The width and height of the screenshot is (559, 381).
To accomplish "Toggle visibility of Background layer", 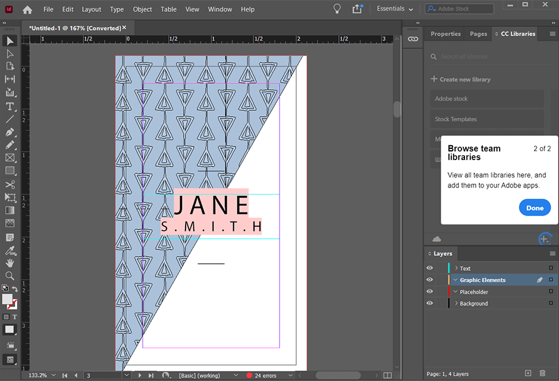I will [x=429, y=304].
